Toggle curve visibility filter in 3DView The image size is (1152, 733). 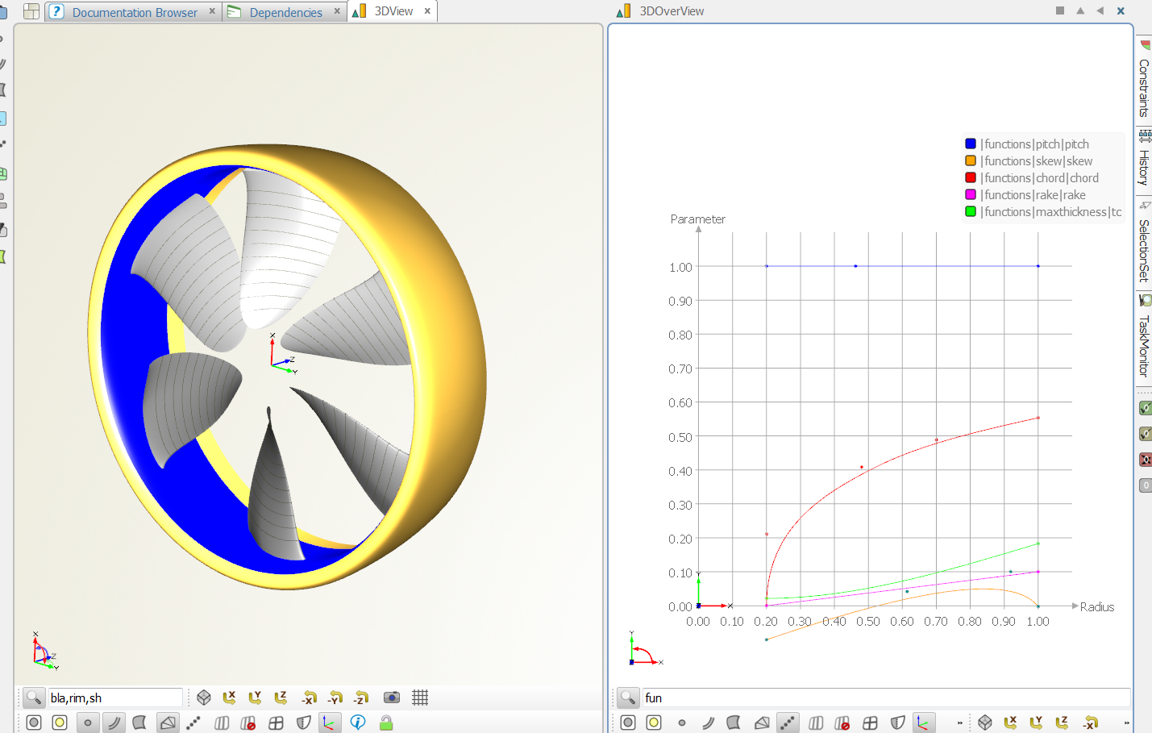coord(114,723)
